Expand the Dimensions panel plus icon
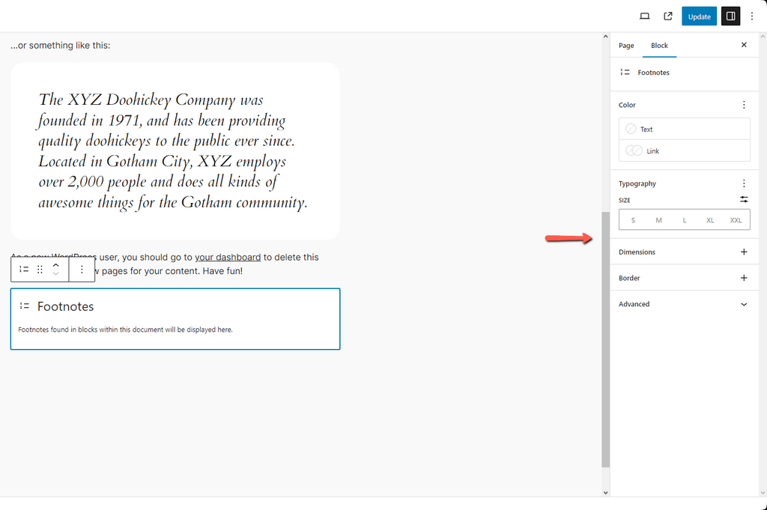767x510 pixels. tap(744, 252)
